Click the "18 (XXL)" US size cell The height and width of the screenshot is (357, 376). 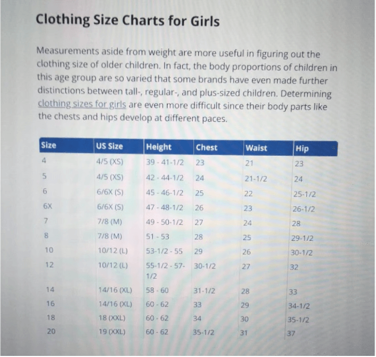pos(112,318)
